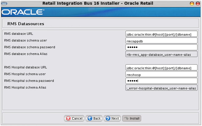Click the greyed-out Install button
The image size is (202, 126).
132,118
